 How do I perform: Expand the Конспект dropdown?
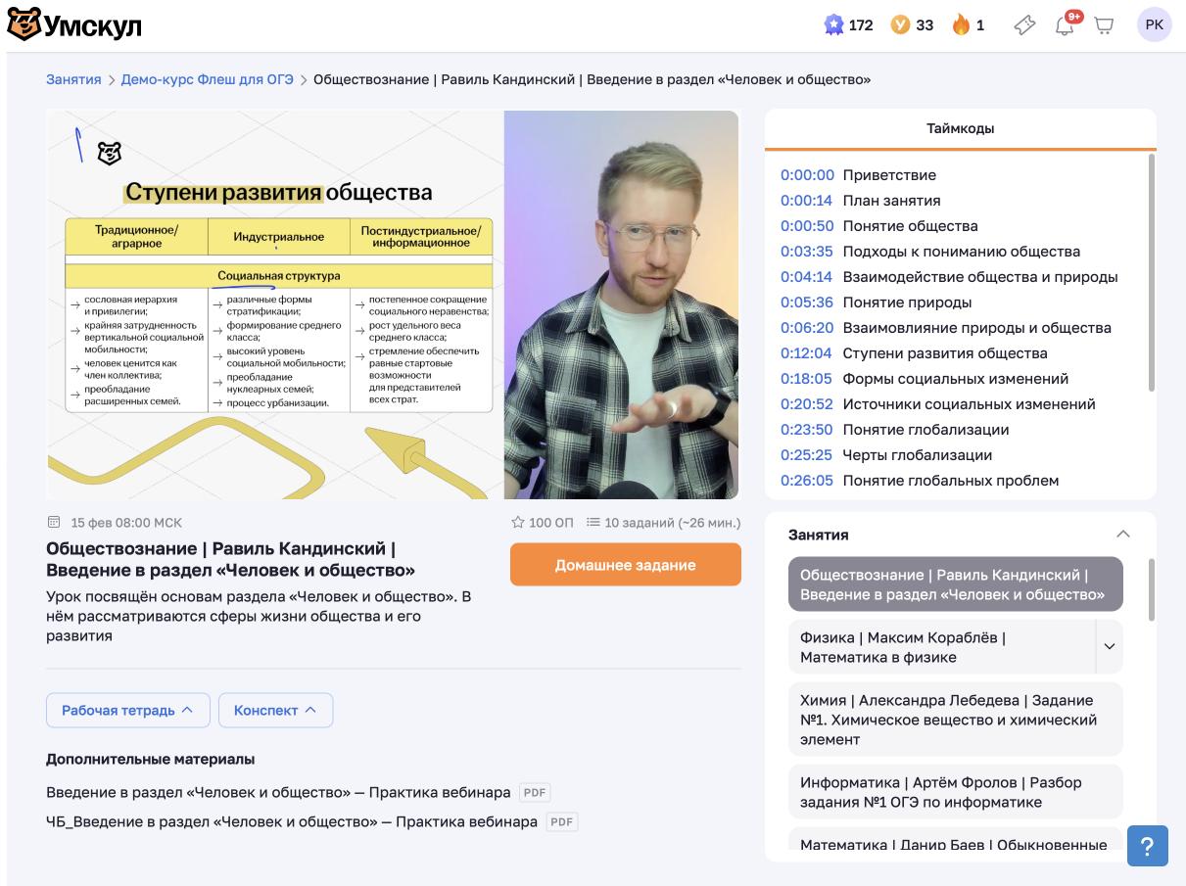275,711
